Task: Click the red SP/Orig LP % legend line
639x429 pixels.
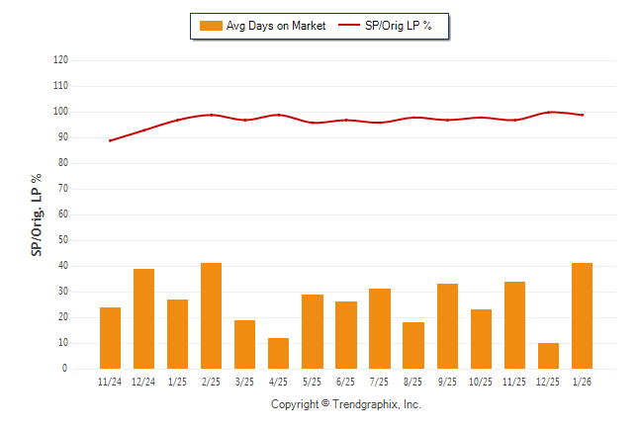Action: pos(350,26)
